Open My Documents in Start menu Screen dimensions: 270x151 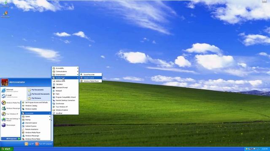point(39,90)
